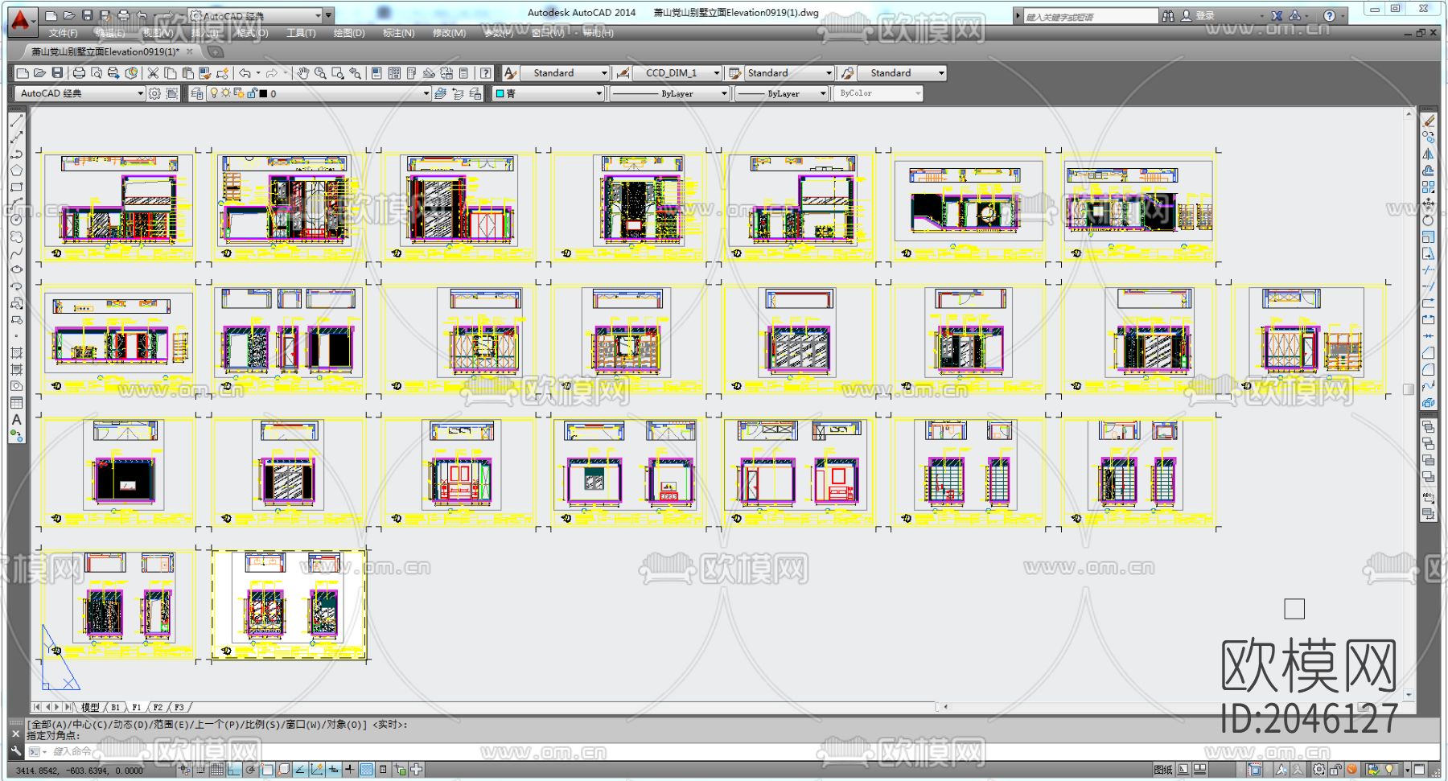
Task: Expand the Multileader Style Standard dropdown
Action: pos(903,73)
